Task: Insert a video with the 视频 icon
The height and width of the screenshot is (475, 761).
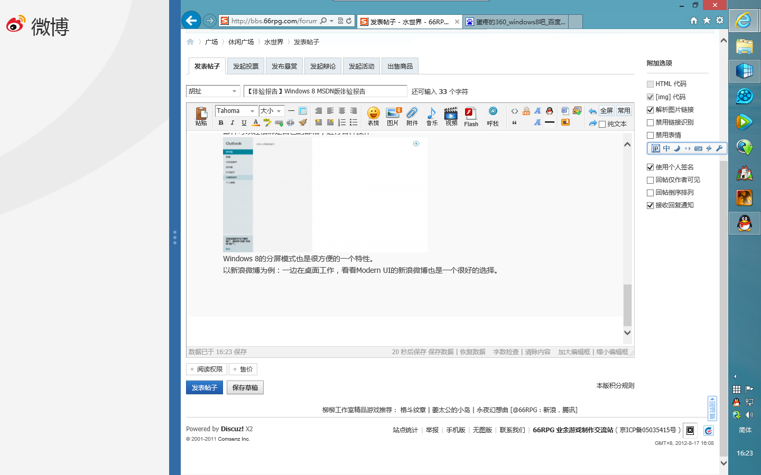Action: (x=451, y=116)
